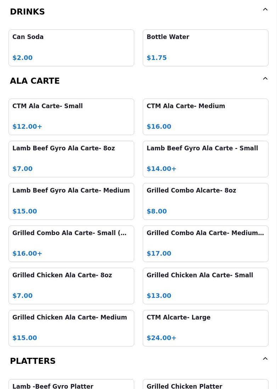Pick Grilled Chicken Ala Carte- 8oz
Viewport: 277px width, 389px height.
[x=71, y=286]
